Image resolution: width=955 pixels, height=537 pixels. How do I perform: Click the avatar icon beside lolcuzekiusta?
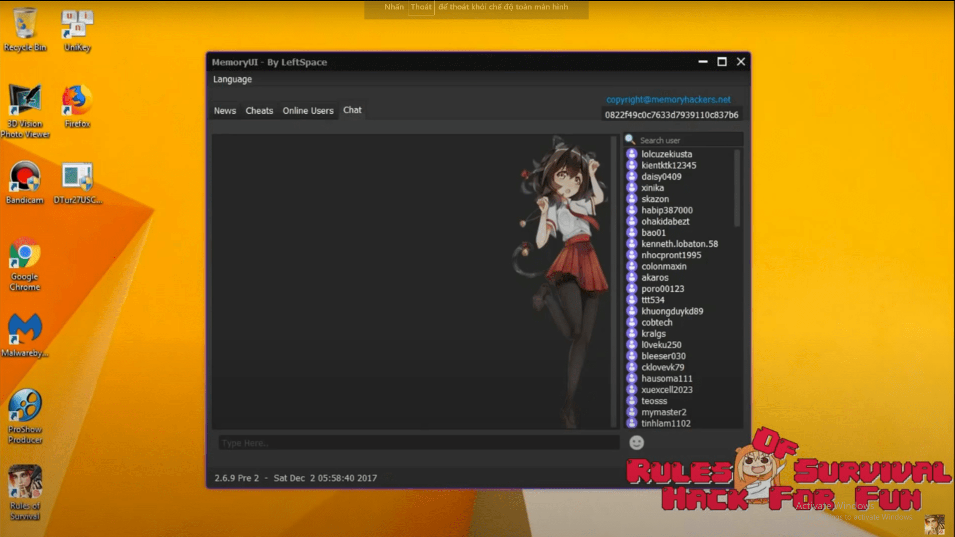click(632, 154)
